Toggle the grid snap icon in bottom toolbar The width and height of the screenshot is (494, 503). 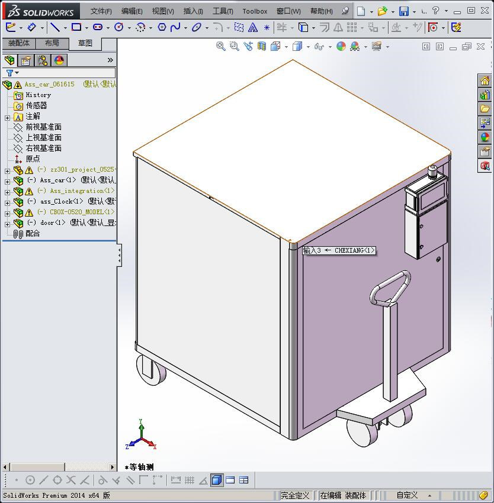coord(190,481)
